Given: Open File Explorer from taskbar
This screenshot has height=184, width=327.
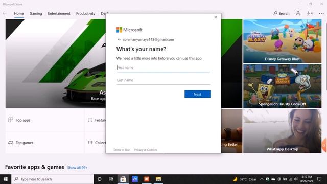Looking at the screenshot, I should click(158, 179).
